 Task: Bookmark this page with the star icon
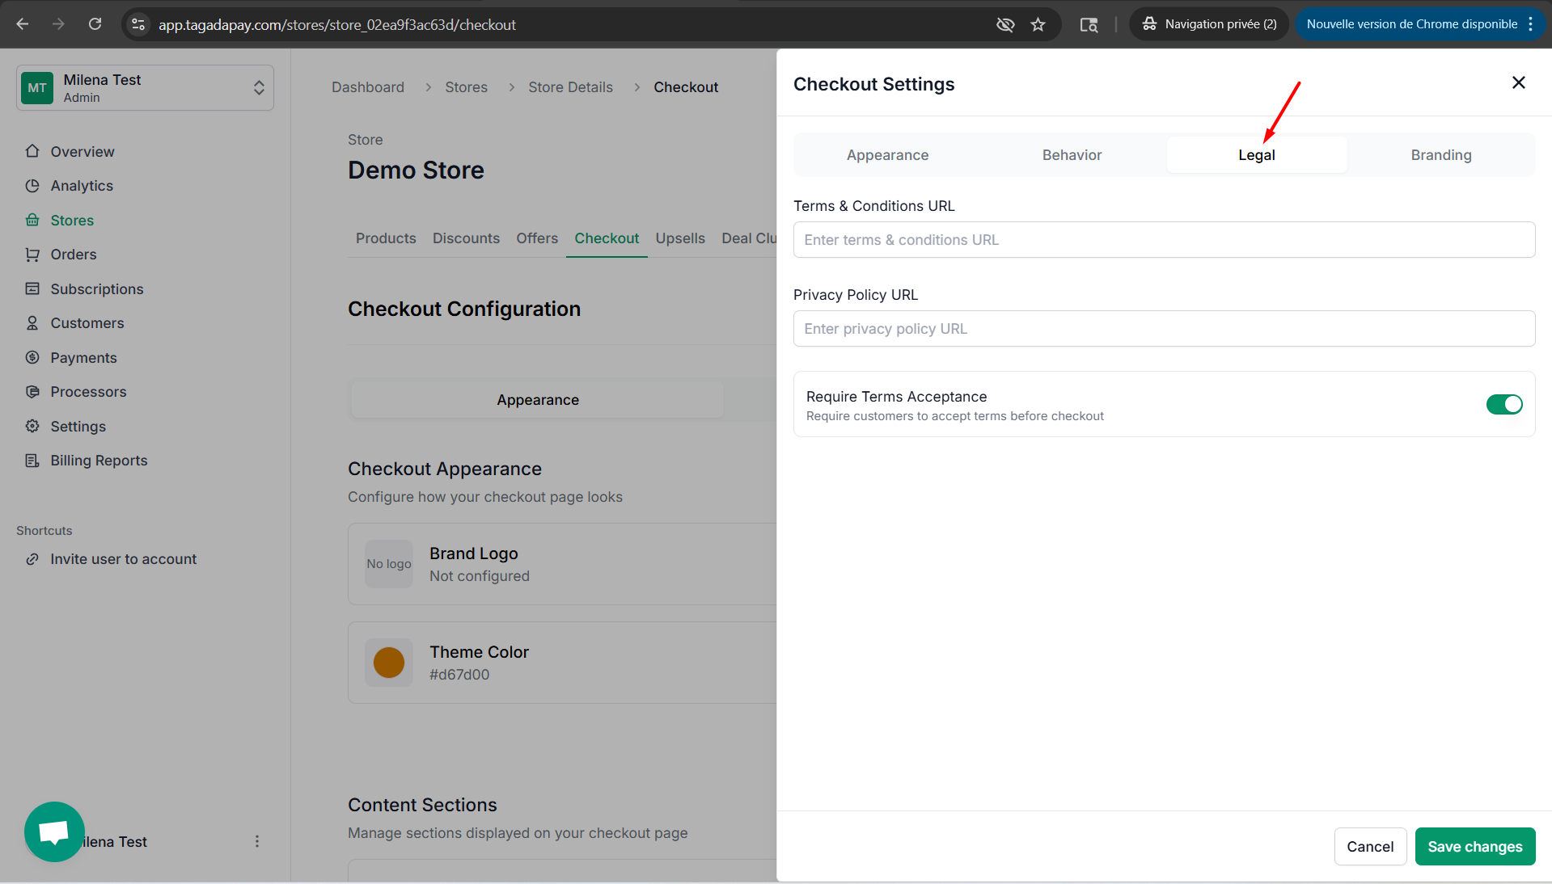pyautogui.click(x=1038, y=24)
